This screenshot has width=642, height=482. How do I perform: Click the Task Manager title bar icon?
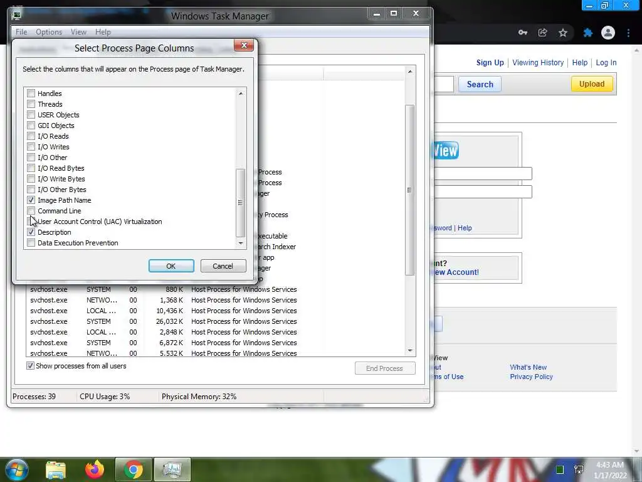pos(16,16)
